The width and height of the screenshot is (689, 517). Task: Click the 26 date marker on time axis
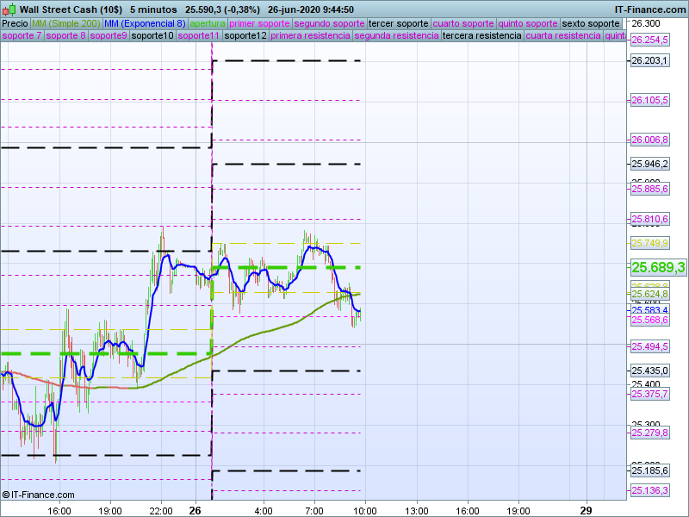pos(196,510)
